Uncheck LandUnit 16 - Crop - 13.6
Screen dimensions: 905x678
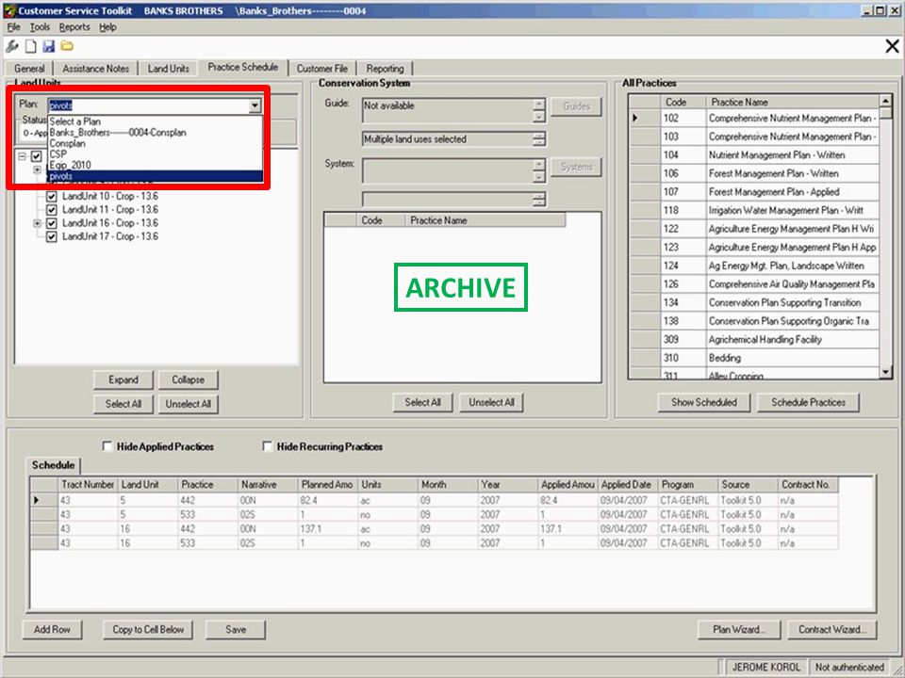point(51,223)
